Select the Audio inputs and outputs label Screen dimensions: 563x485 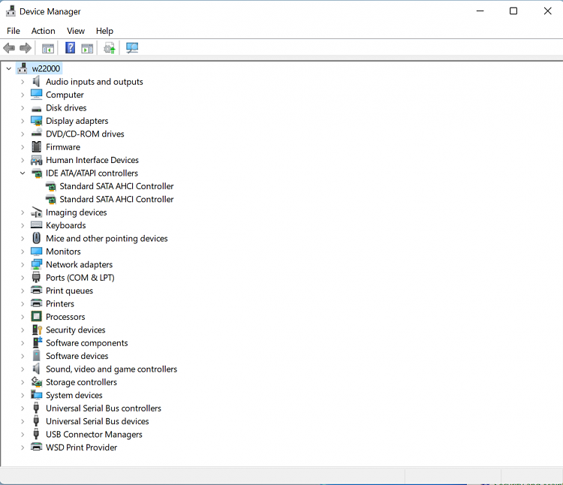[x=95, y=82]
